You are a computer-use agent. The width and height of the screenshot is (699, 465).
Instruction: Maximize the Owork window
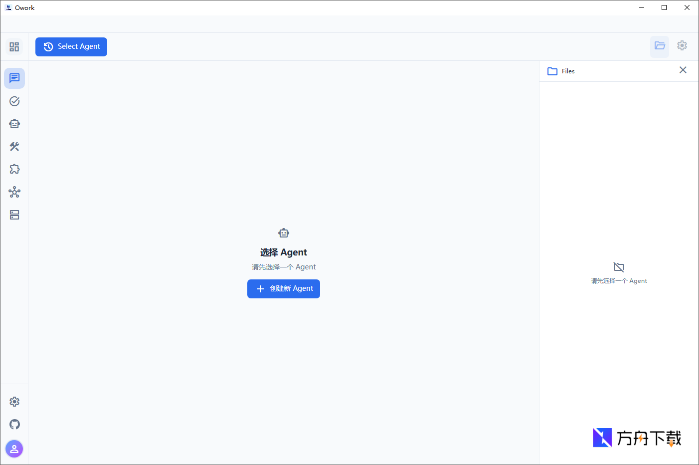point(664,7)
